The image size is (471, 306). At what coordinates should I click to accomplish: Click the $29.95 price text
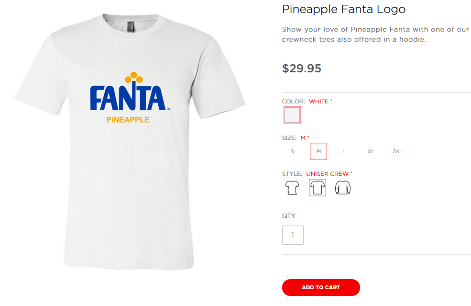tap(302, 68)
